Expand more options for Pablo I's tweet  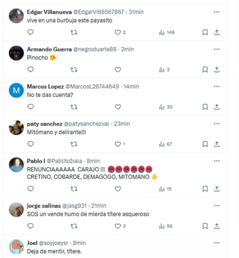[217, 161]
